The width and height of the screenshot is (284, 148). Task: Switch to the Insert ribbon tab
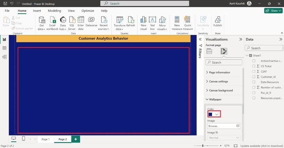click(x=37, y=11)
